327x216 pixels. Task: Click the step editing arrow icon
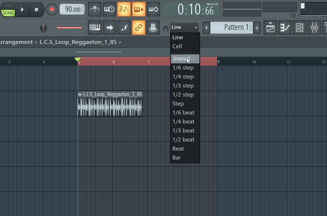[x=110, y=27]
